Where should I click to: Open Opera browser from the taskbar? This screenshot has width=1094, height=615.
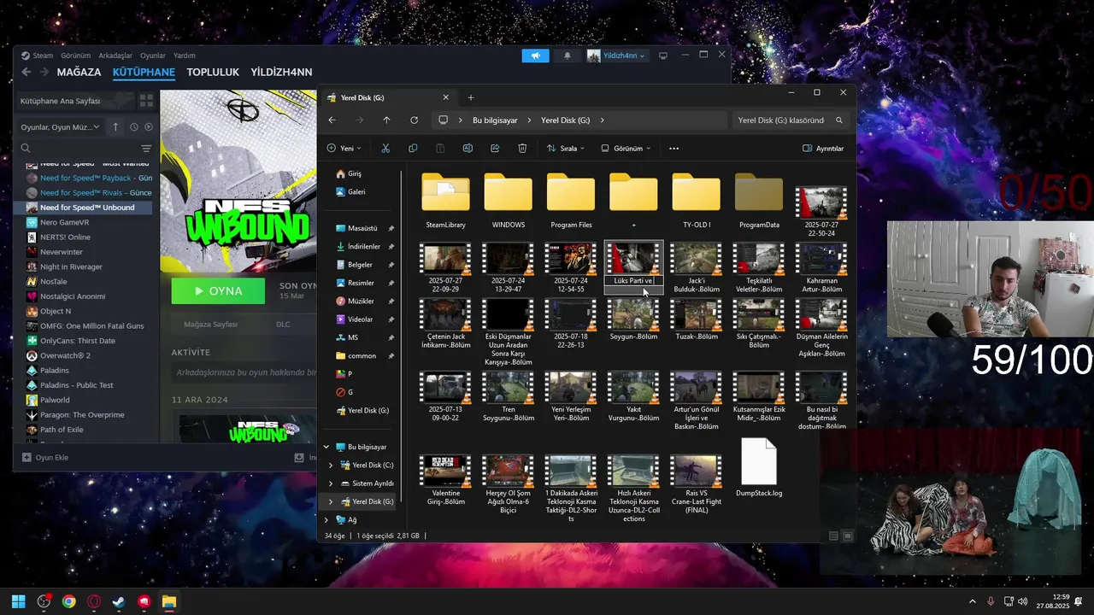[x=94, y=601]
